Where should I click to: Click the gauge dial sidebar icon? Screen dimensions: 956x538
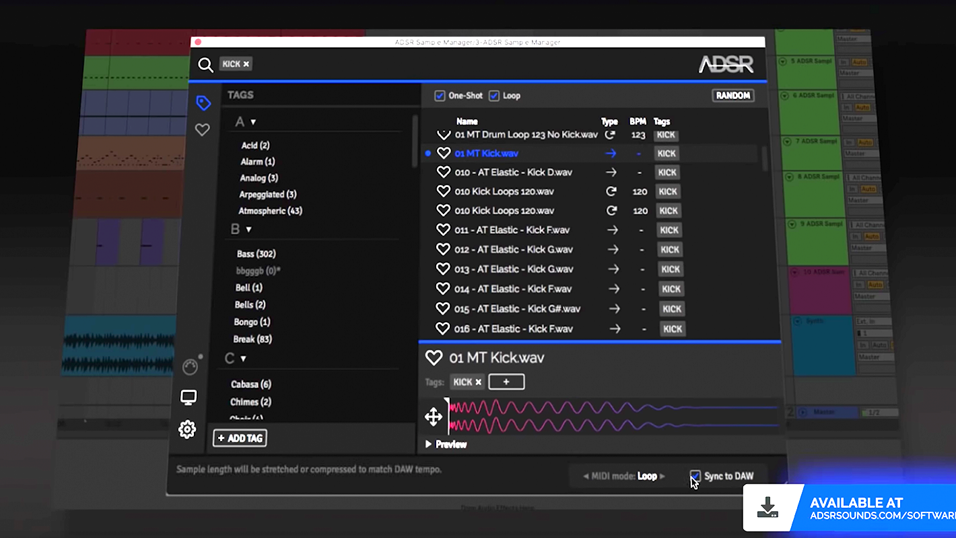[191, 367]
